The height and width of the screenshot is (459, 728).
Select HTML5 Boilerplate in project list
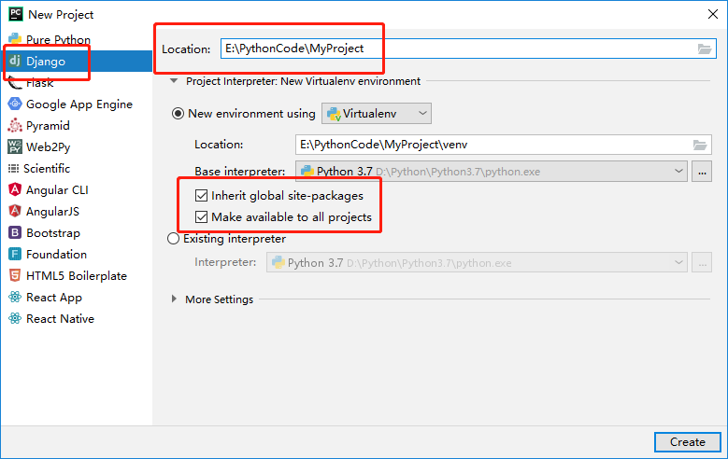click(x=77, y=275)
